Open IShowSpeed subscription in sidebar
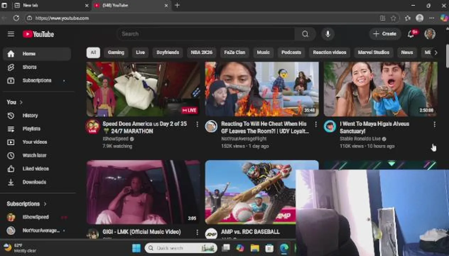 click(x=37, y=217)
